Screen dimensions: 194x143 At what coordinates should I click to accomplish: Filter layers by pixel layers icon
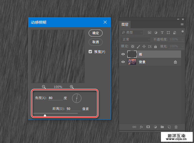coord(150,32)
